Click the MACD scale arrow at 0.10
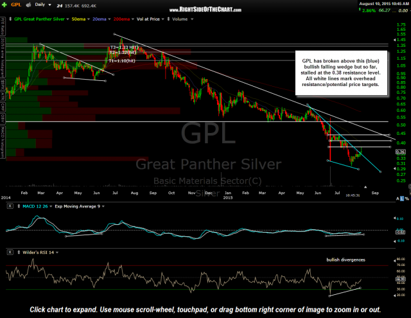 [395, 218]
